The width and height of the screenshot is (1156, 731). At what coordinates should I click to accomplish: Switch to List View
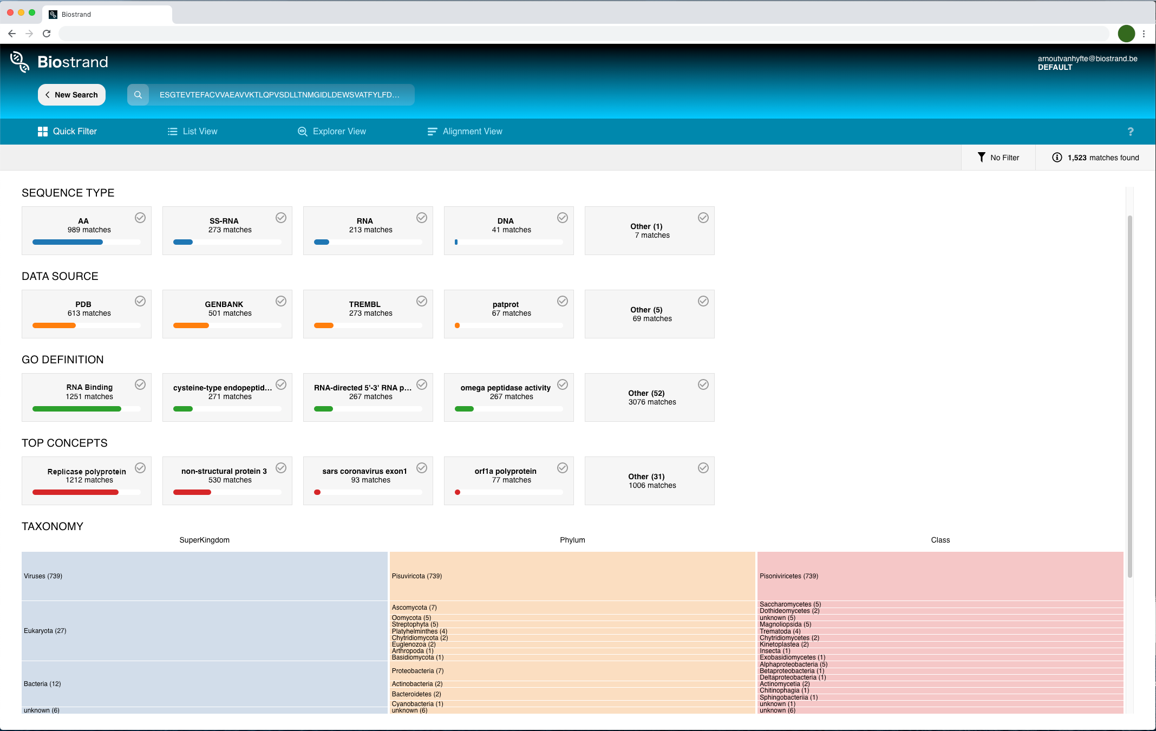192,132
